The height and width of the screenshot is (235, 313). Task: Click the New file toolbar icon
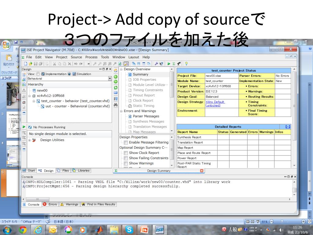point(26,64)
